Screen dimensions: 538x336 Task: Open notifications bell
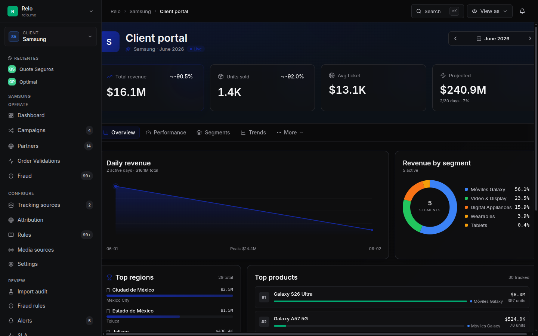tap(522, 11)
